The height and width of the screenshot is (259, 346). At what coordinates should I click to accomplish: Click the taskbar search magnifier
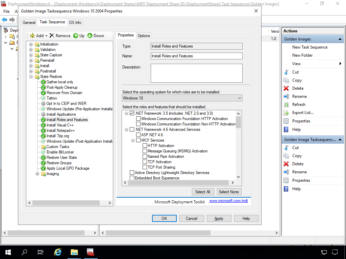coord(24,252)
